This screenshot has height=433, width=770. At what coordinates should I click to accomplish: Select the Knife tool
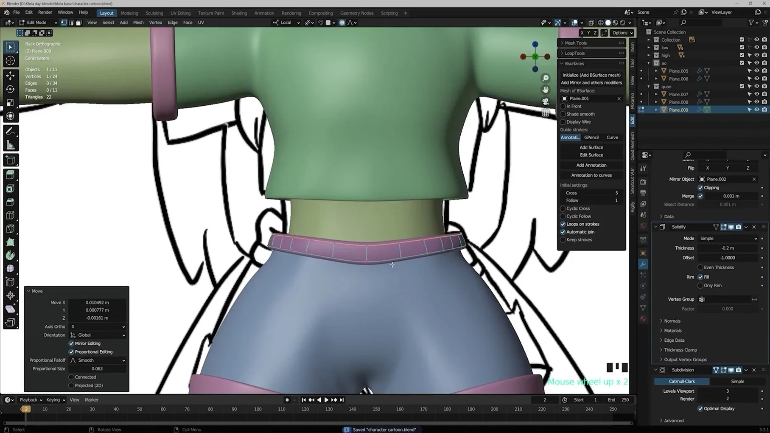(10, 229)
